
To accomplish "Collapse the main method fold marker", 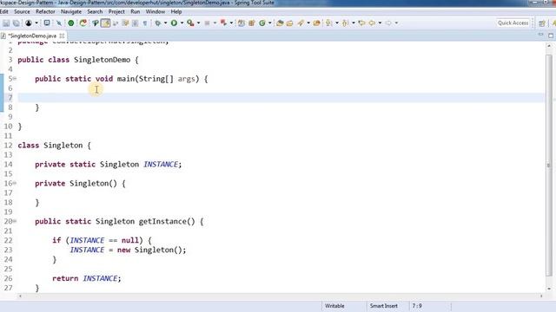I will click(x=15, y=79).
